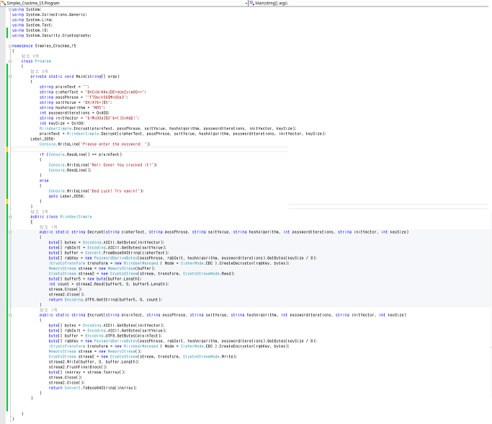The image size is (492, 424).
Task: Collapse the Main method outlining node
Action: (x=10, y=76)
